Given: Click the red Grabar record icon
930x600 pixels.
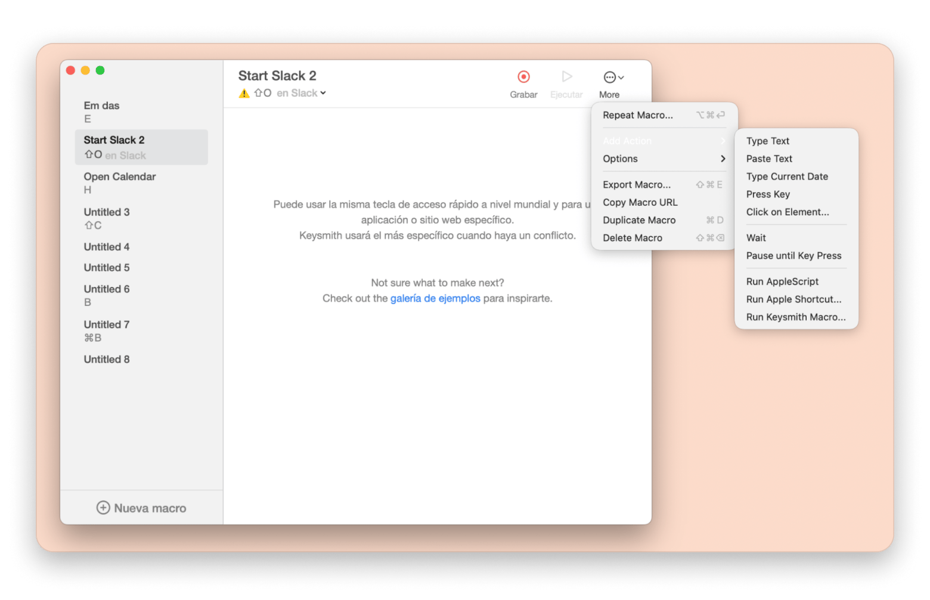Looking at the screenshot, I should point(523,76).
